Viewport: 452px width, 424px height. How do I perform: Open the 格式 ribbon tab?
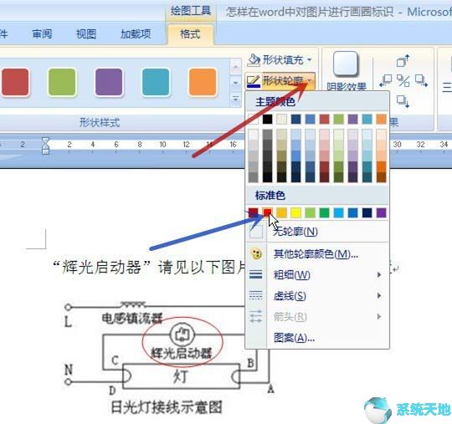[x=190, y=34]
